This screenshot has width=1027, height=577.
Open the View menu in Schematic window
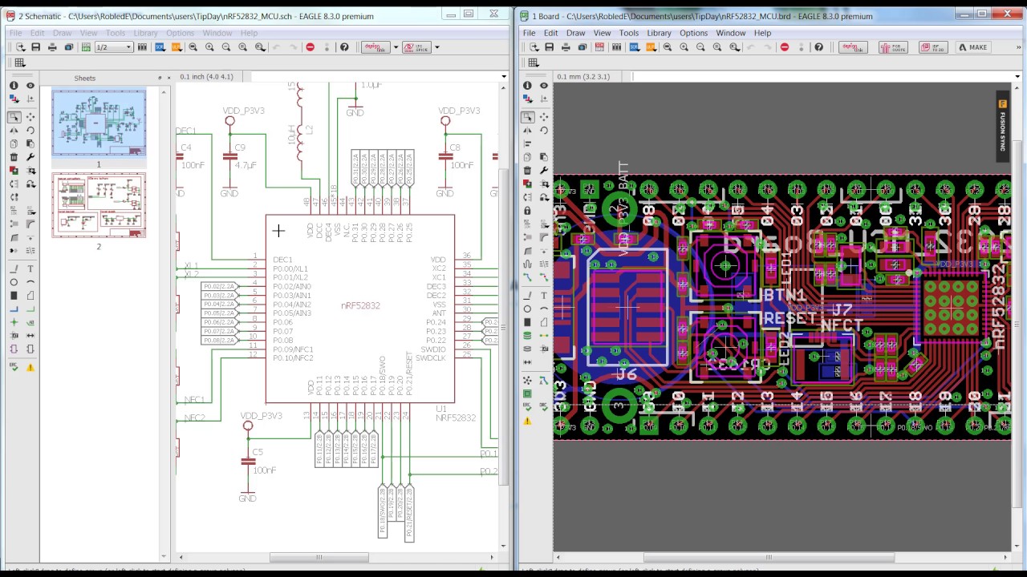(x=88, y=33)
